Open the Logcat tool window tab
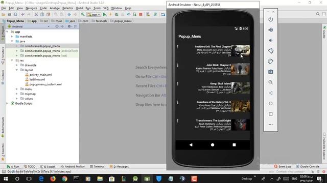Screen dimensions: 327x183 point(48,166)
